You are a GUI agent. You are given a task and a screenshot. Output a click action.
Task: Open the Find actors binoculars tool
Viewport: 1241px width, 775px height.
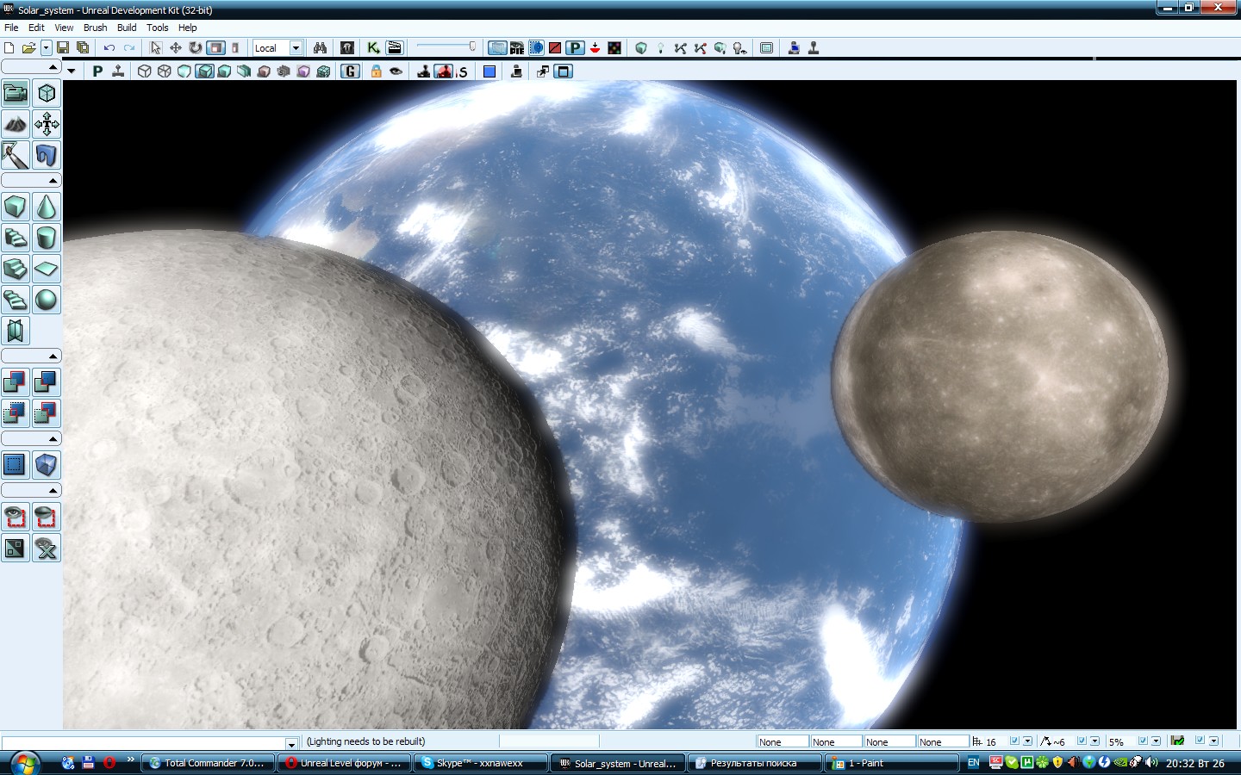(x=320, y=48)
